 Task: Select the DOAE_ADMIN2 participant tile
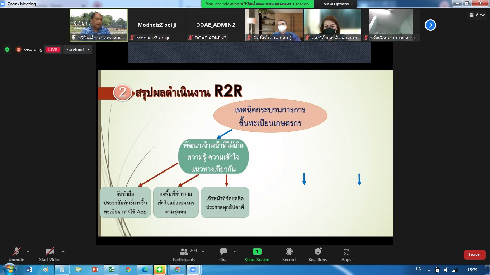tap(216, 25)
